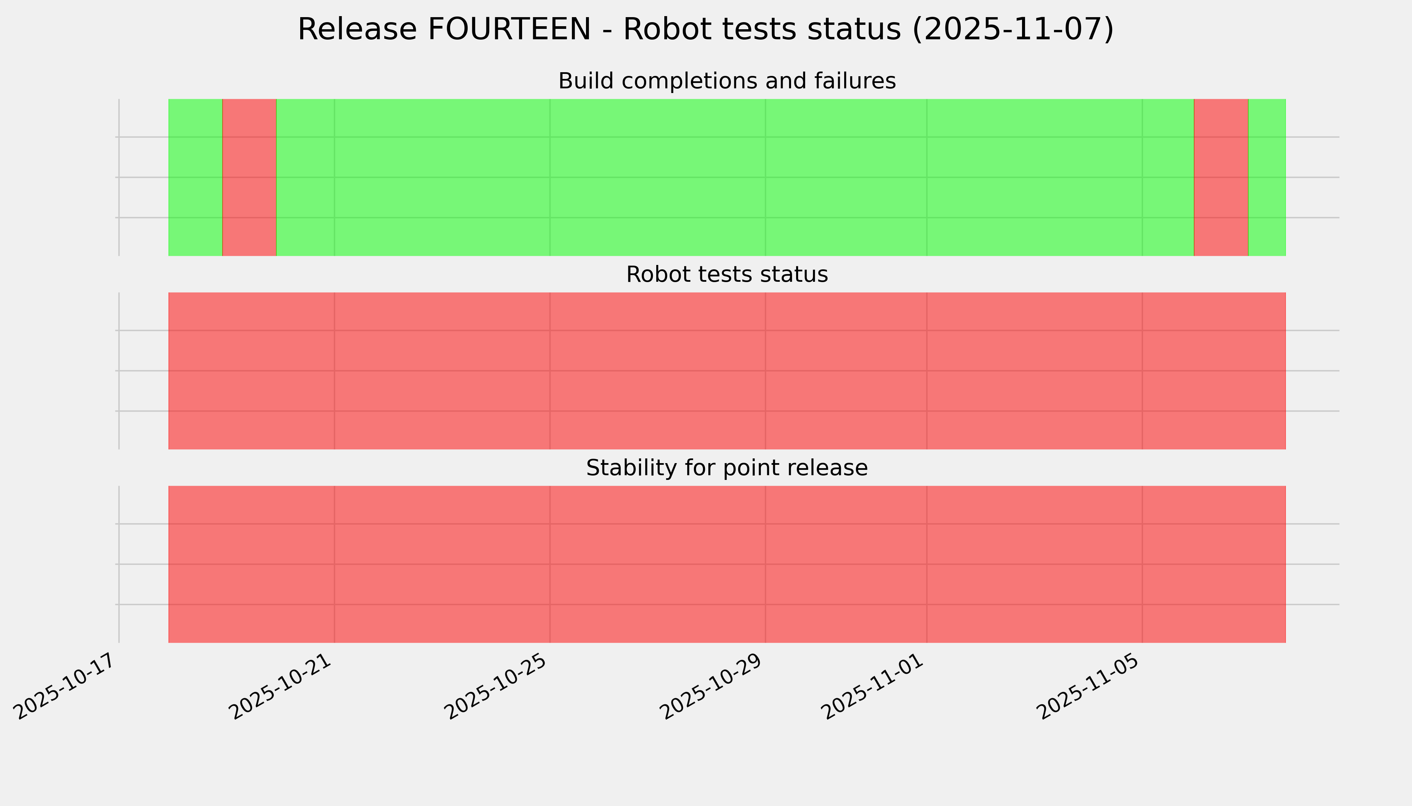Click the last red failure segment in Build chart
The image size is (1412, 806).
1221,177
